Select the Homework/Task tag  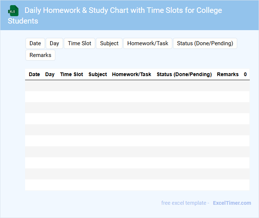pos(148,43)
